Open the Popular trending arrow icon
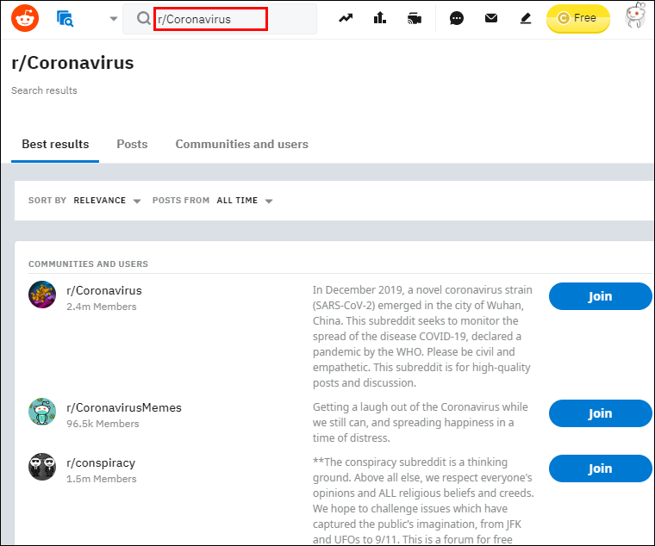The width and height of the screenshot is (655, 546). click(346, 18)
